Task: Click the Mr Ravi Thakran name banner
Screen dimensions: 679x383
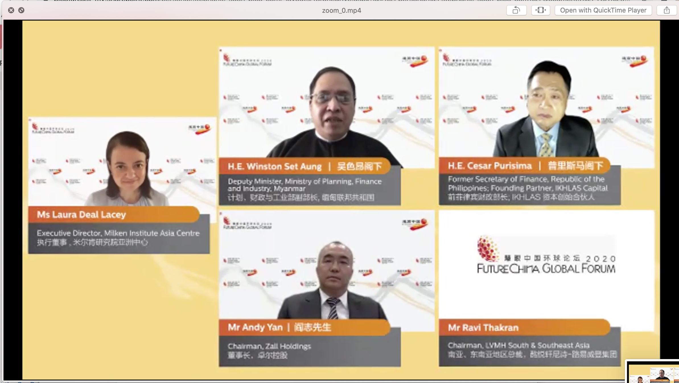Action: tap(524, 327)
